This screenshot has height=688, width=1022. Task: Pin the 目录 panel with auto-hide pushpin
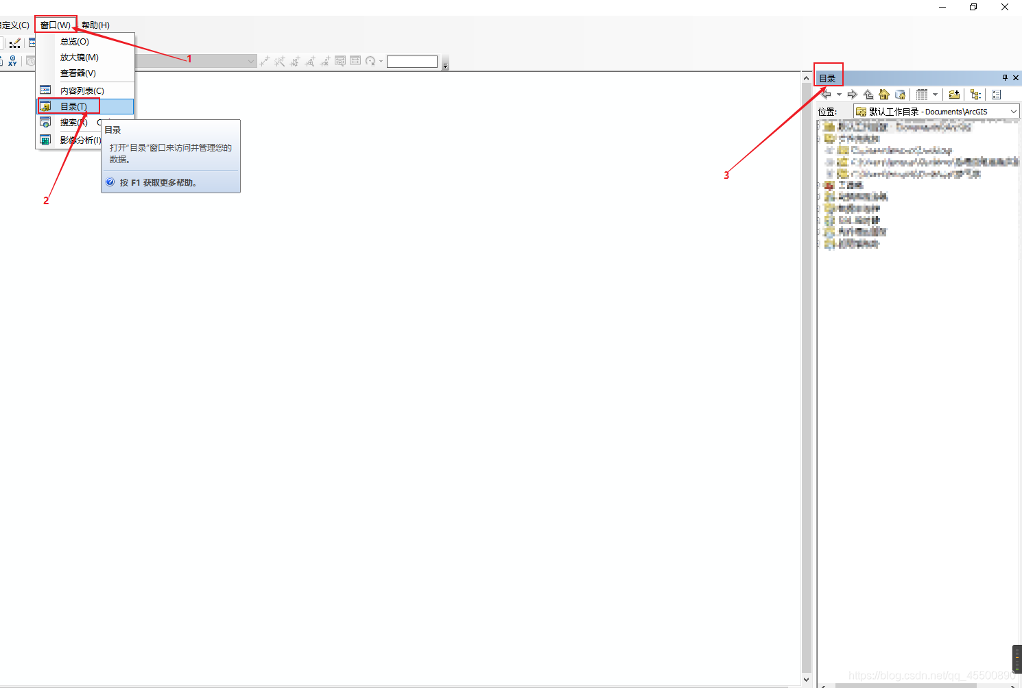click(1006, 78)
